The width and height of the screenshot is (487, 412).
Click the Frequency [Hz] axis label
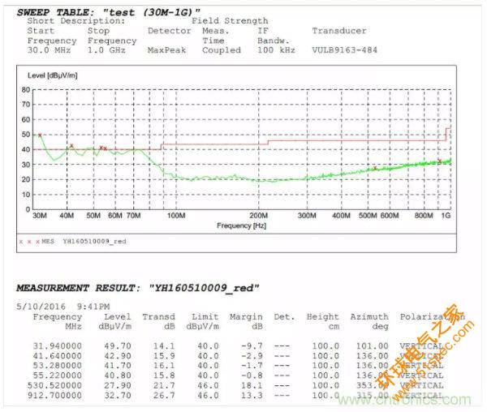pyautogui.click(x=241, y=225)
